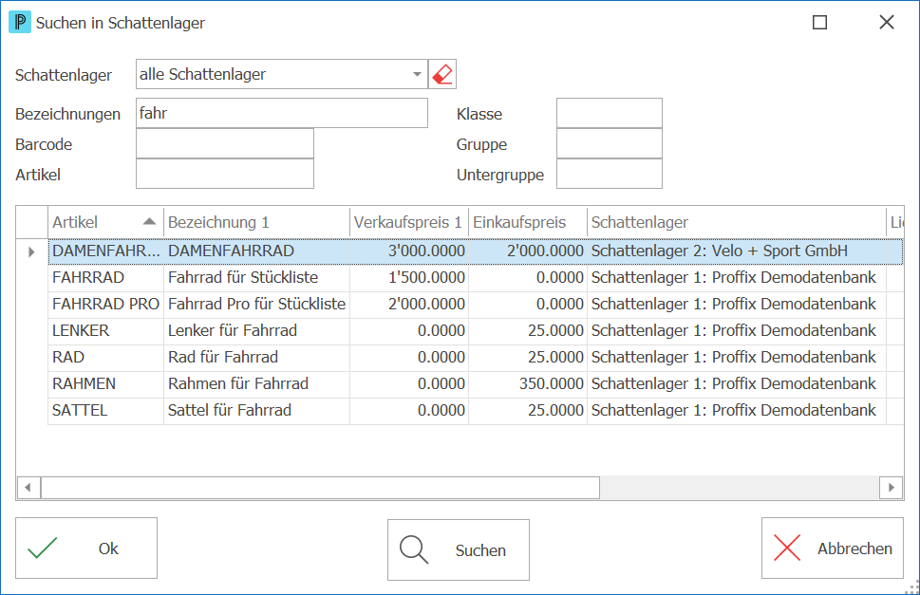Click the red eraser clear icon
Screen dimensions: 920x595
pos(442,74)
